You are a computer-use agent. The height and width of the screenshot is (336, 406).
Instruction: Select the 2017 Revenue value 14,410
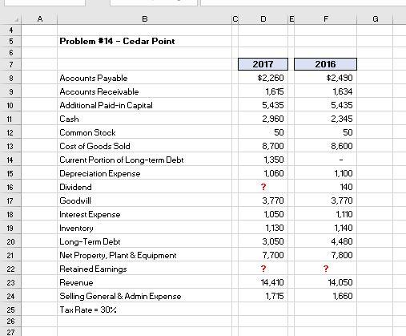point(263,282)
